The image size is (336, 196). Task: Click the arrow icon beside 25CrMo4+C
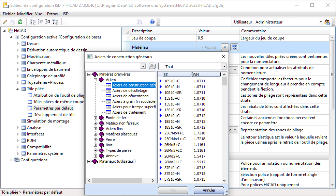click(x=161, y=133)
